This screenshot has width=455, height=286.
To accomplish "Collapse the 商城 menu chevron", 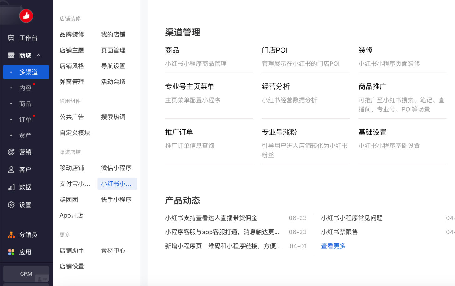I will coord(38,55).
